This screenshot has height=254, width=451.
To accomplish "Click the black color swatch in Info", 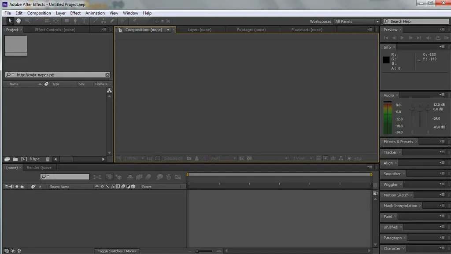I will click(386, 60).
